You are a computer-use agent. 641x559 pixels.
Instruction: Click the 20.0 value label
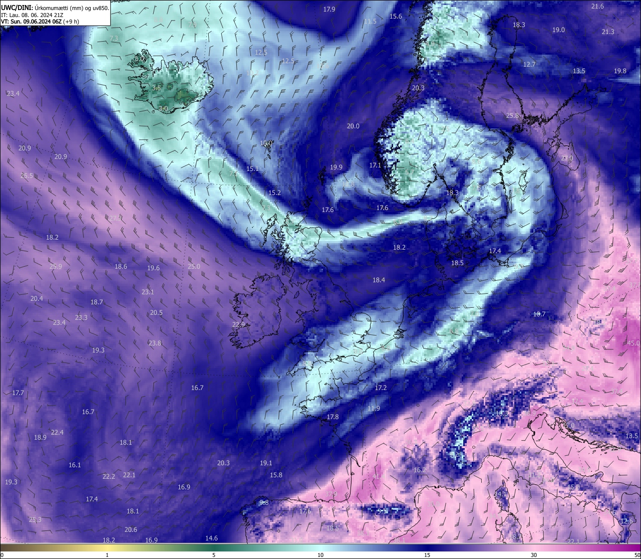click(353, 126)
